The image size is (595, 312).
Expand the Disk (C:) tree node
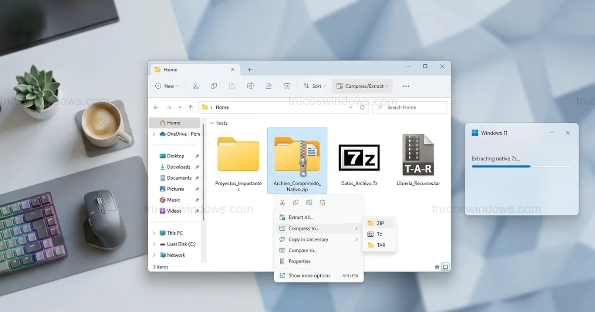155,245
